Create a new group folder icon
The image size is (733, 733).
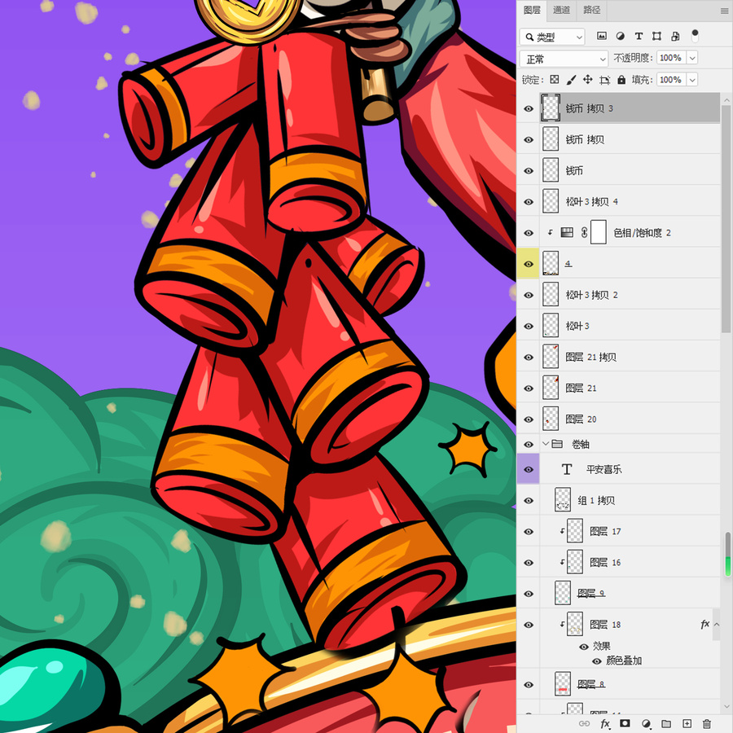pyautogui.click(x=666, y=723)
